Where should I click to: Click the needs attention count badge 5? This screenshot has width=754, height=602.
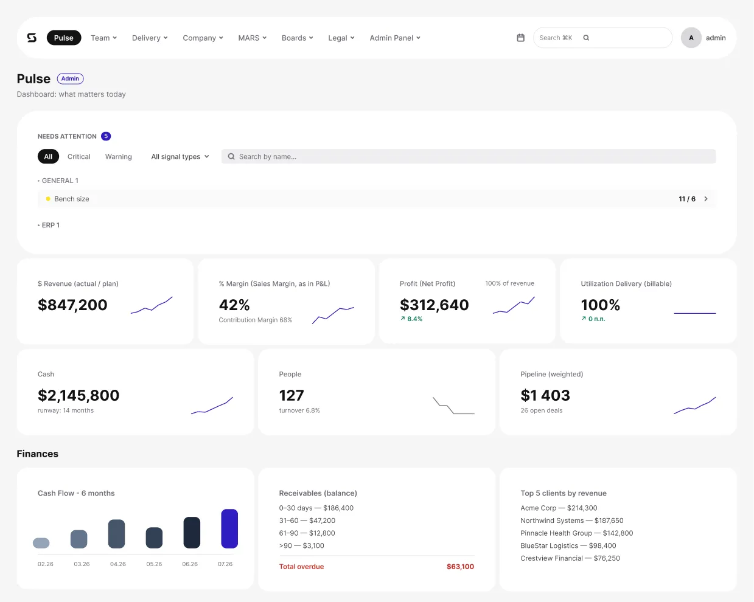[106, 136]
